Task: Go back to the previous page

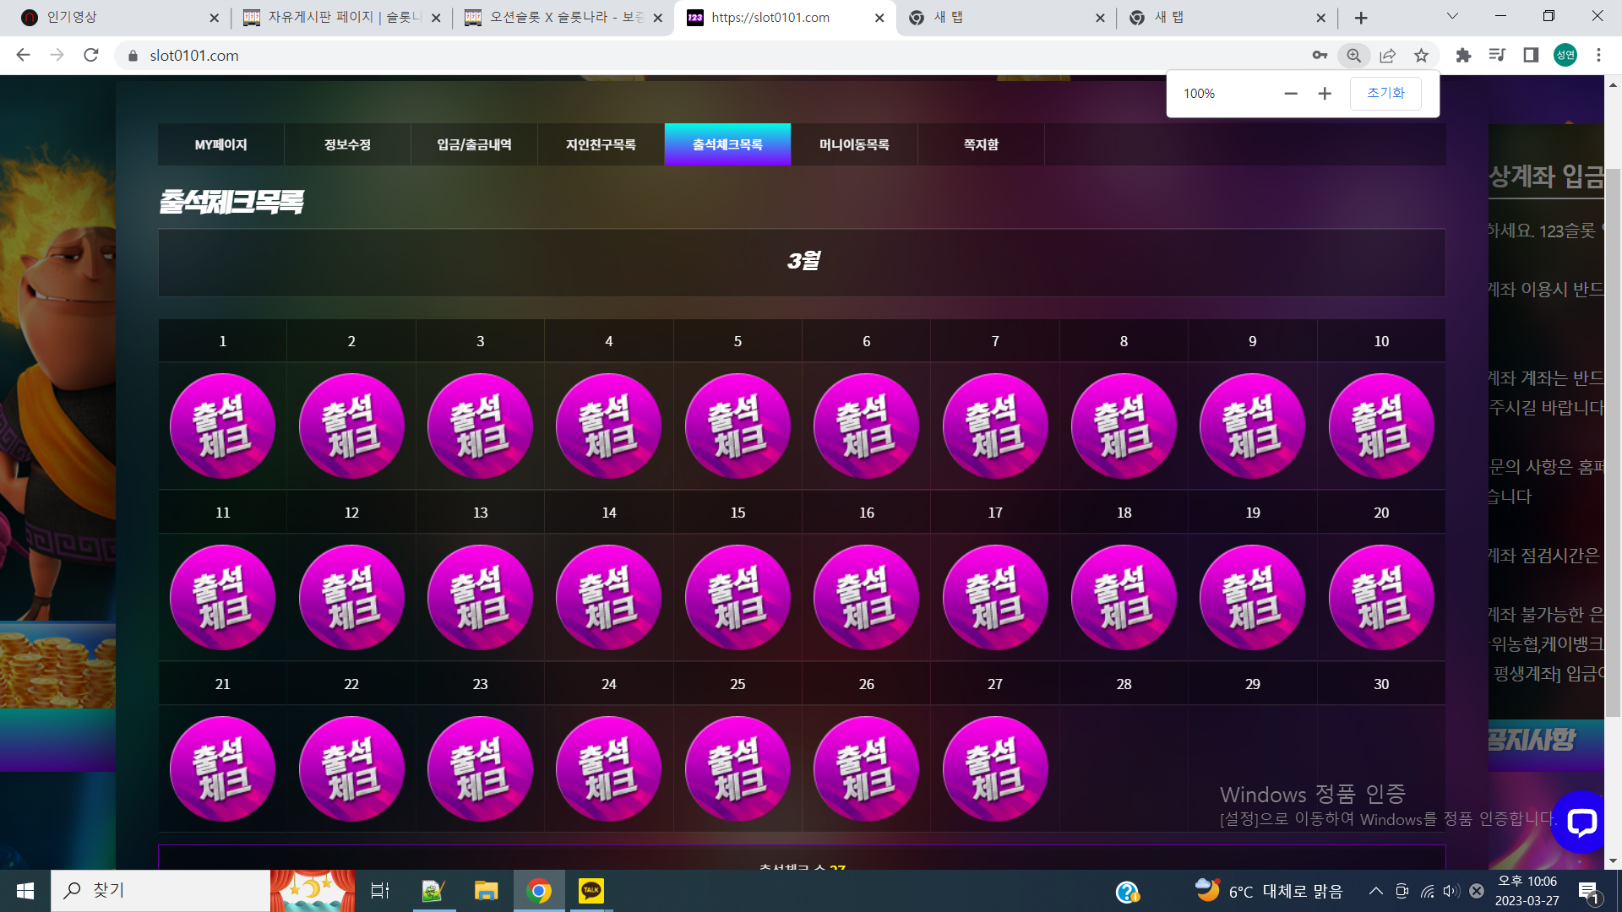Action: coord(23,56)
